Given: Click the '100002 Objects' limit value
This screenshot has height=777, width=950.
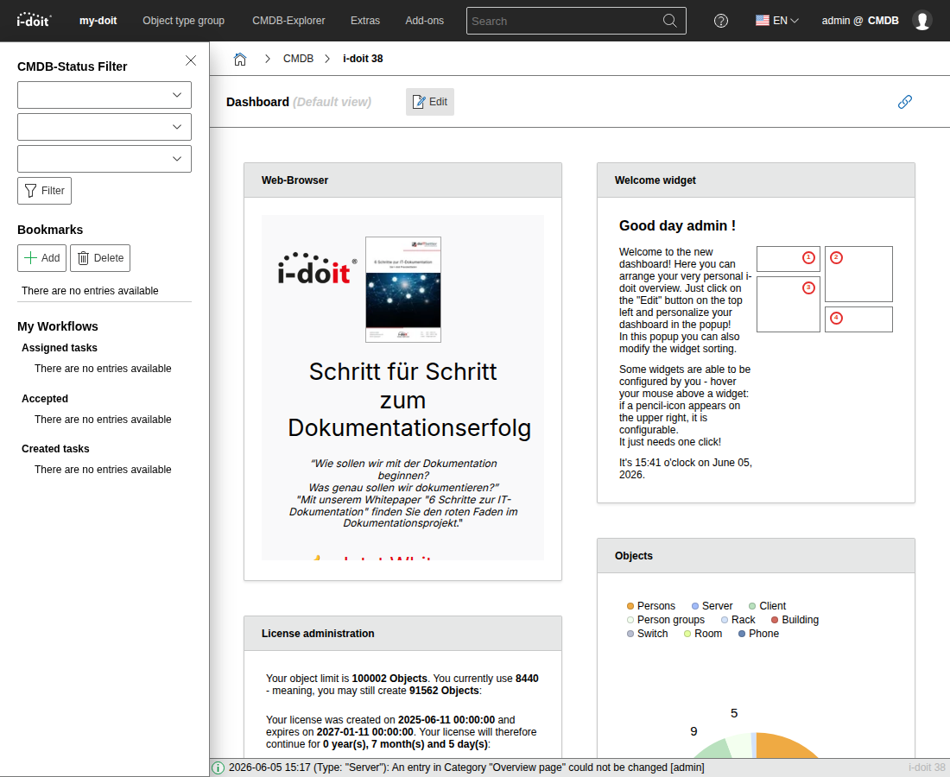Looking at the screenshot, I should 389,679.
